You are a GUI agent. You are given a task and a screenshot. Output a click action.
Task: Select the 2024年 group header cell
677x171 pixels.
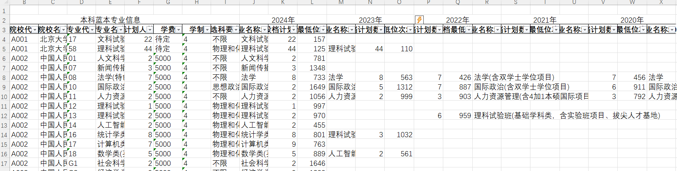(283, 20)
